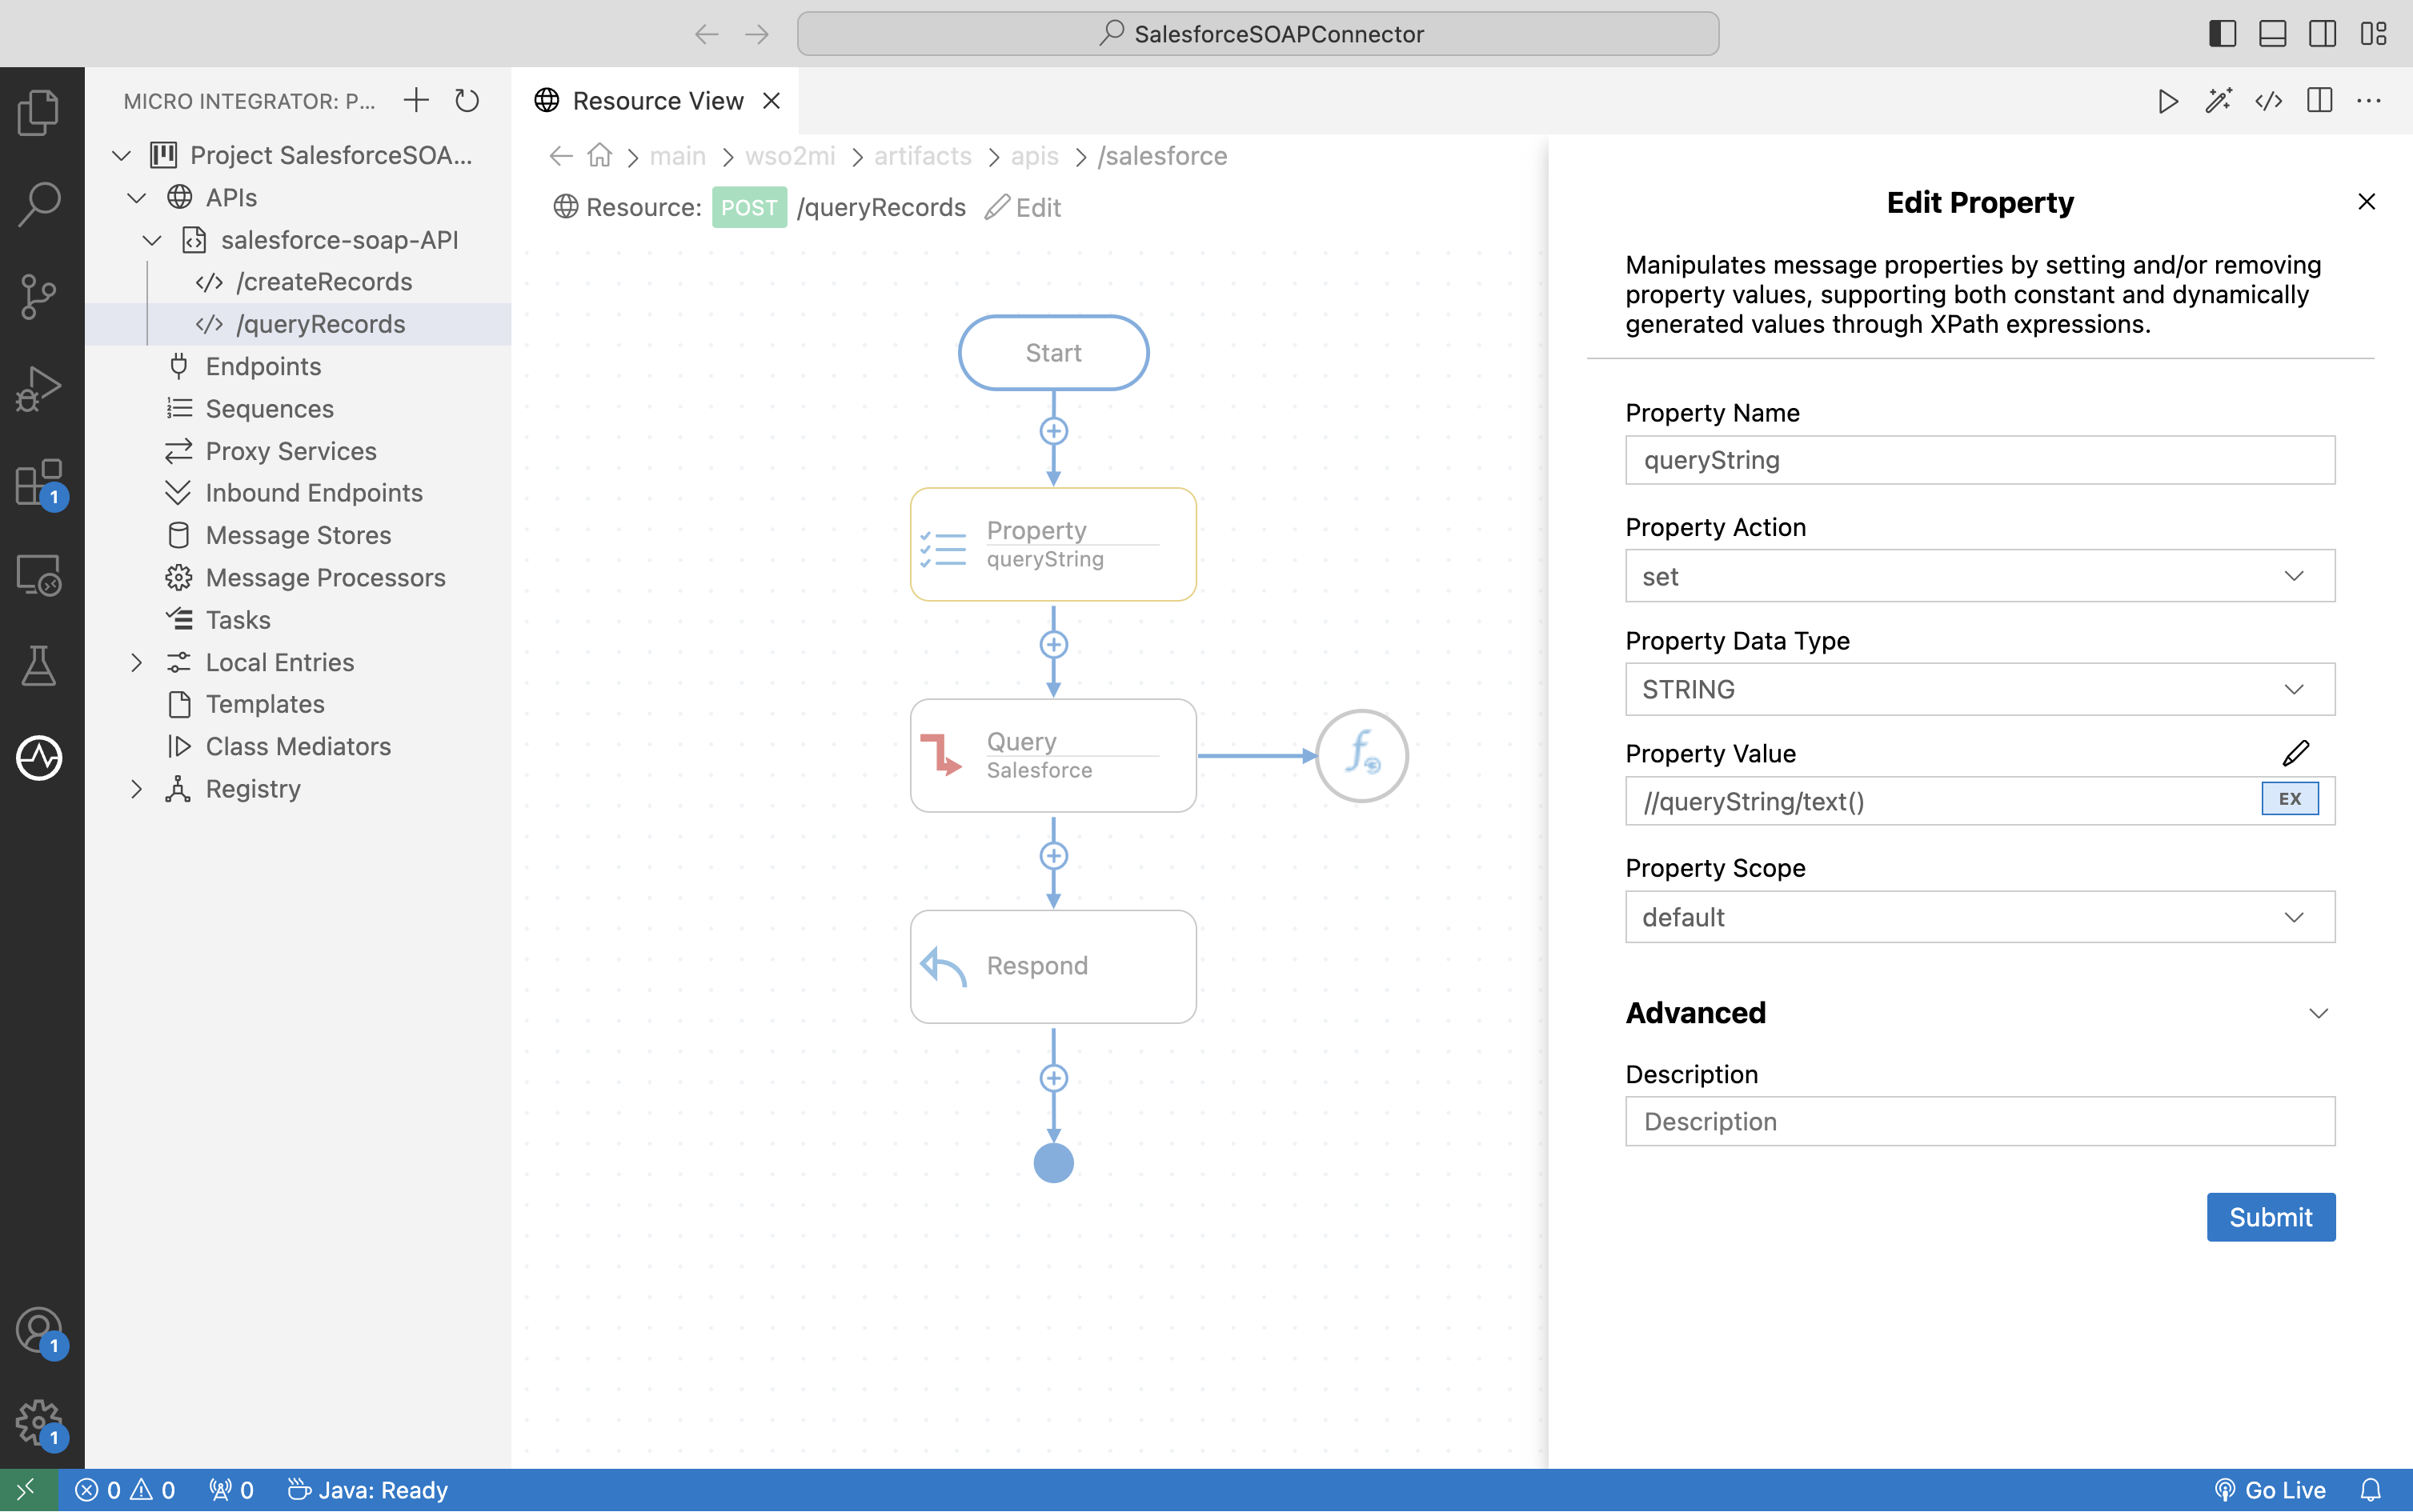Viewport: 2413px width, 1512px height.
Task: Focus the Description input field
Action: click(1980, 1121)
